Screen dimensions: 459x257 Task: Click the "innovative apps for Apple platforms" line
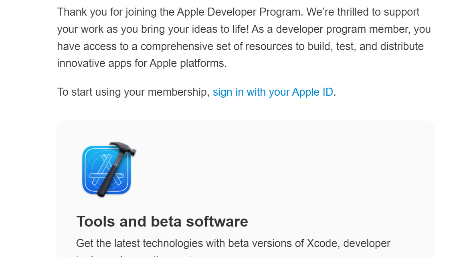142,63
